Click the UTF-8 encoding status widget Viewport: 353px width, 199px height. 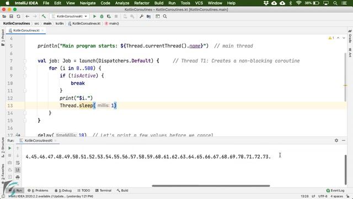click(323, 196)
